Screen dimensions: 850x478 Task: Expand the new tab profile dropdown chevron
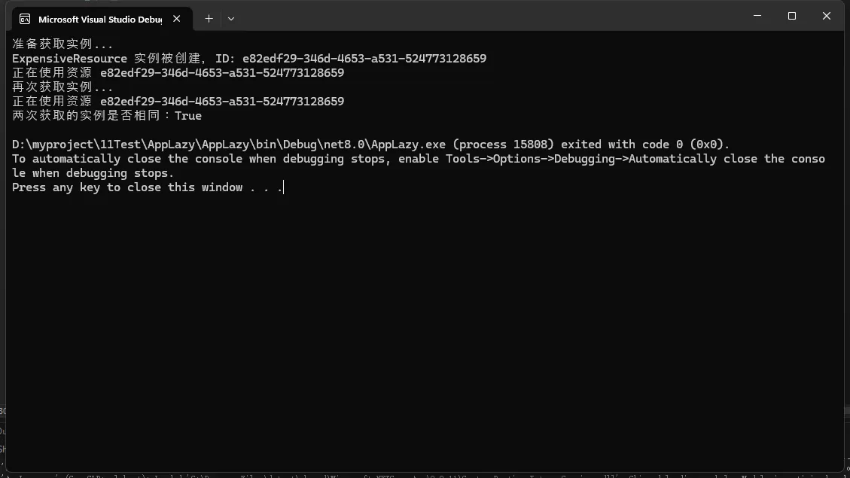231,19
